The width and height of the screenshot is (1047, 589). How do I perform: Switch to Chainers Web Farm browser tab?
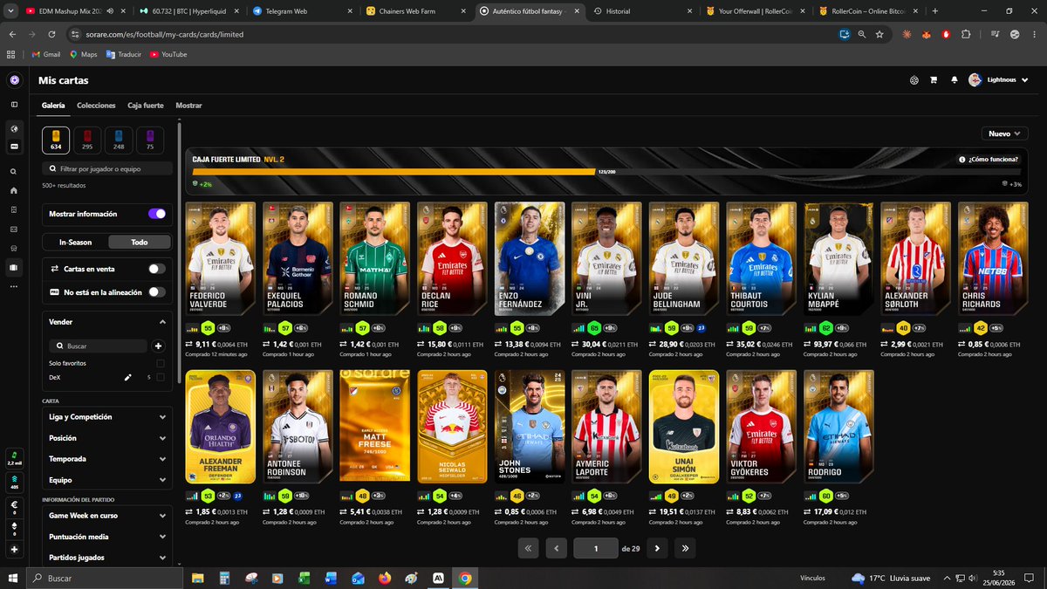pyautogui.click(x=414, y=11)
